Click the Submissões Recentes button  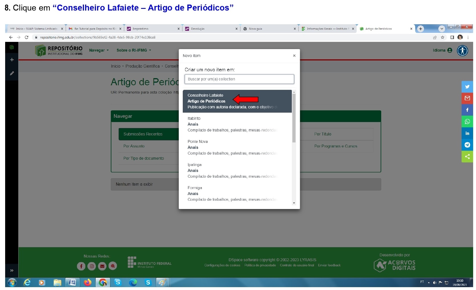tap(143, 134)
